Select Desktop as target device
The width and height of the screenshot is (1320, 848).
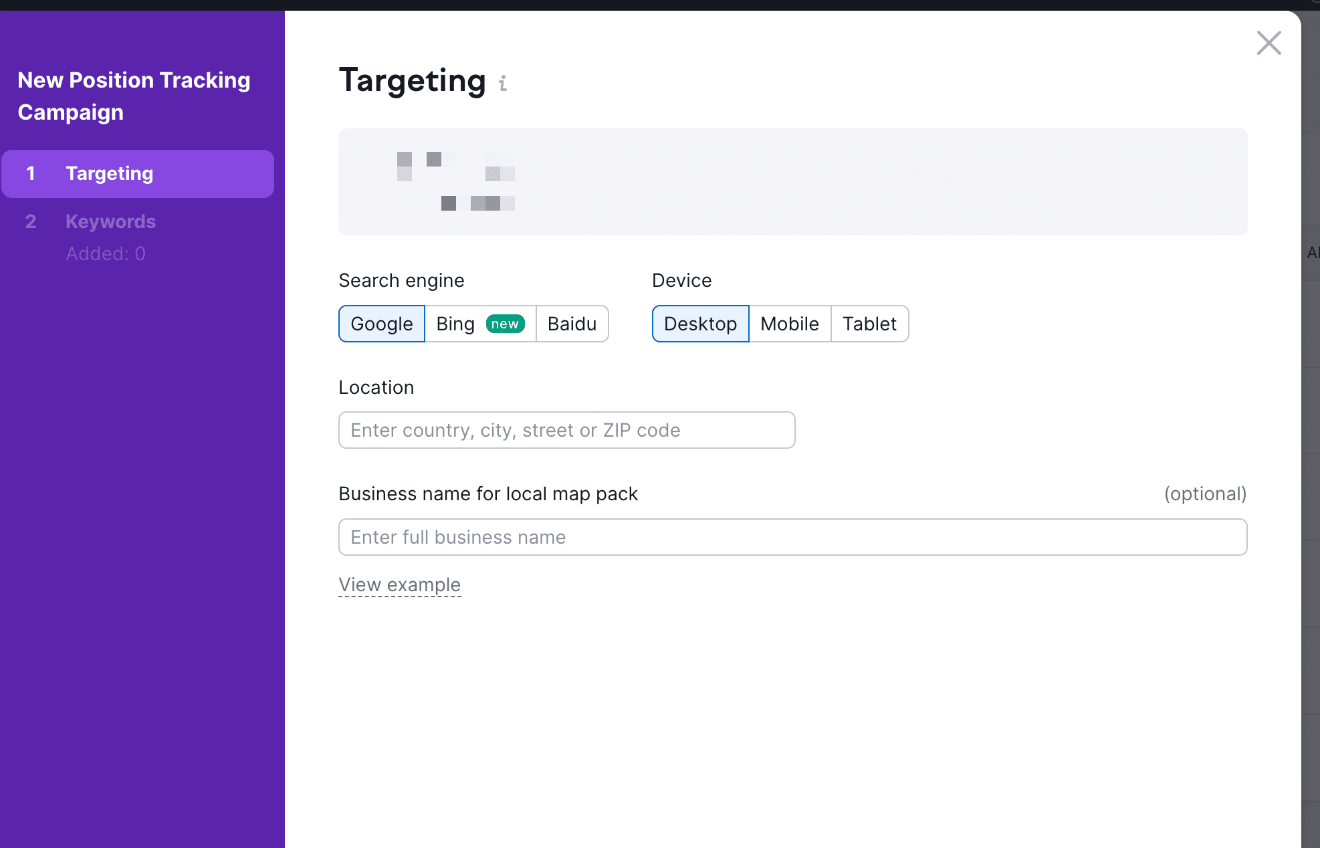coord(699,324)
